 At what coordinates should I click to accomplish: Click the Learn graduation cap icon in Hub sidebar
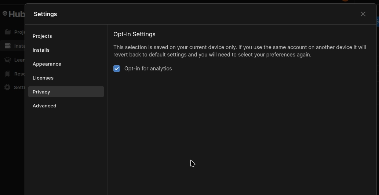(8, 60)
